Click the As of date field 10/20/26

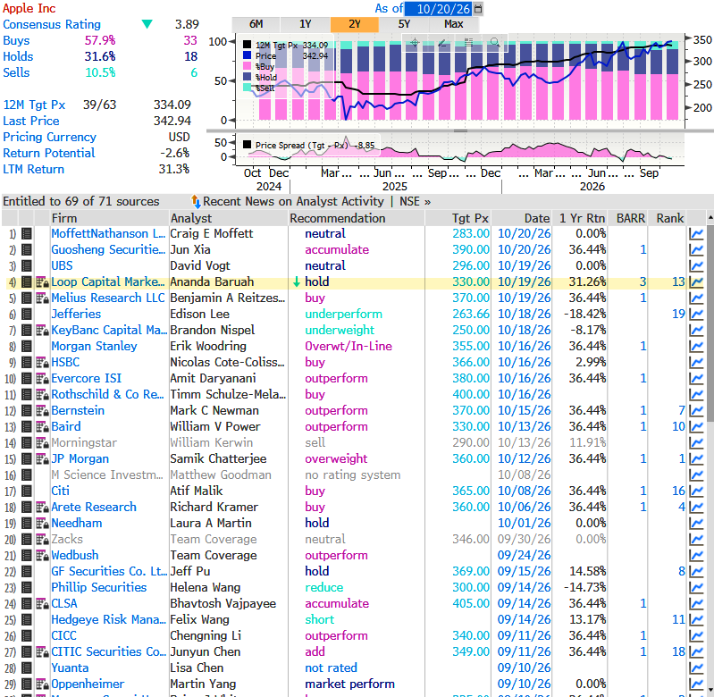tap(439, 9)
